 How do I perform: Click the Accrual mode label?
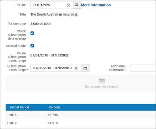pyautogui.click(x=16, y=46)
